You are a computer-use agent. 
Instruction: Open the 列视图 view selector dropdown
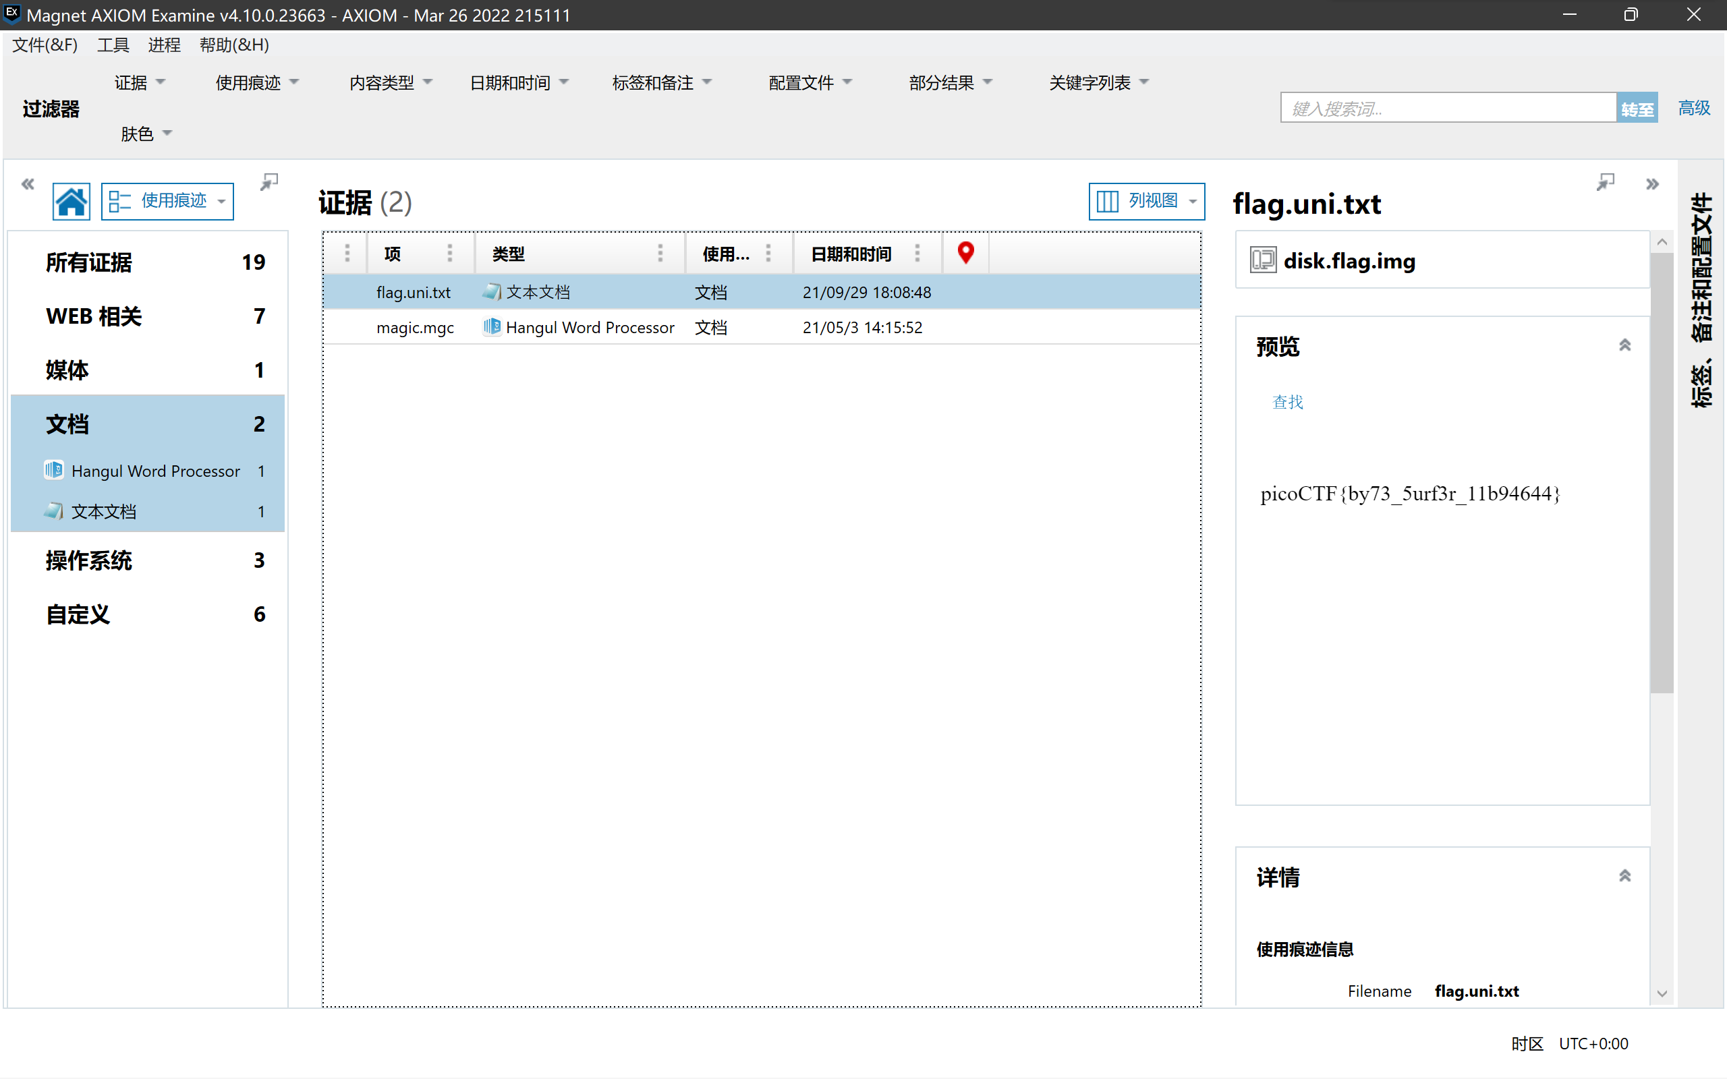pyautogui.click(x=1145, y=201)
